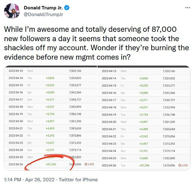Open the Twitter for iPhone source link
Image resolution: width=196 pixels, height=187 pixels.
78,180
